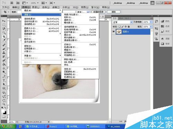Expand the workspace switcher chevron
The height and width of the screenshot is (129, 173).
click(153, 3)
